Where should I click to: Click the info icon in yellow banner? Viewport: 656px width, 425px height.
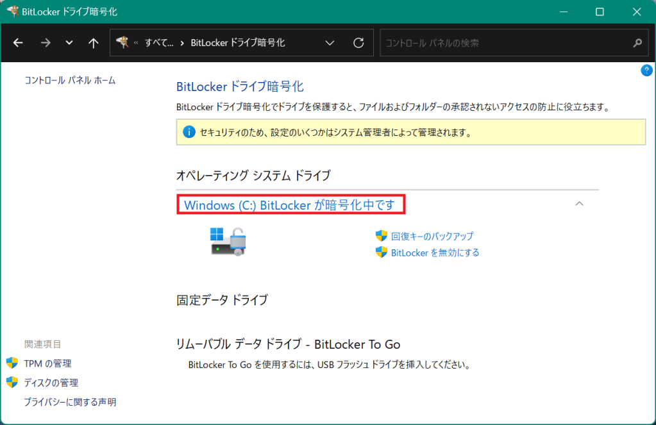pyautogui.click(x=189, y=132)
